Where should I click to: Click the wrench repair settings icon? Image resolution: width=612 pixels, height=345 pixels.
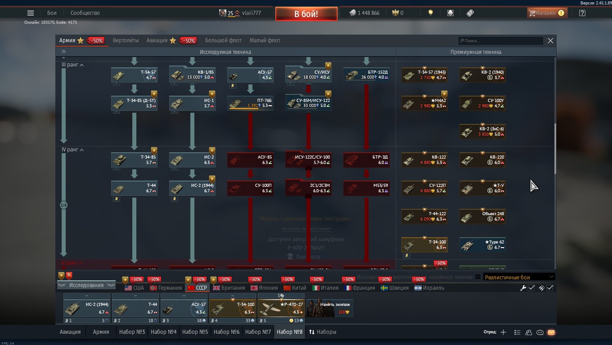[x=523, y=288]
